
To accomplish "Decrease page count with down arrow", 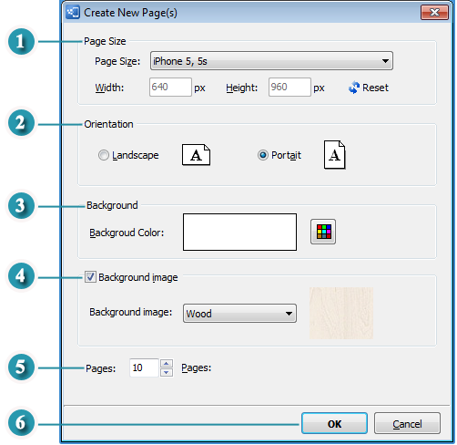I will 167,372.
